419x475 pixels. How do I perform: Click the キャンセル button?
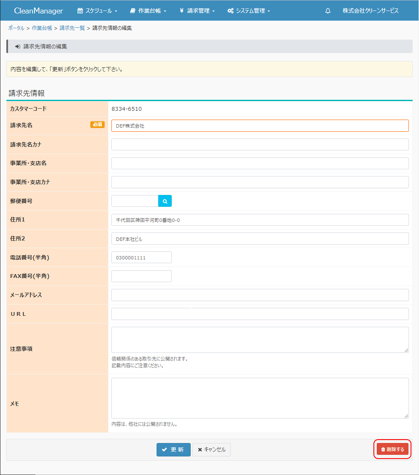click(x=211, y=450)
